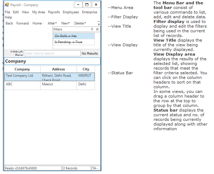The height and width of the screenshot is (174, 214).
Task: Expand the Delete dropdown
Action: click(x=80, y=23)
